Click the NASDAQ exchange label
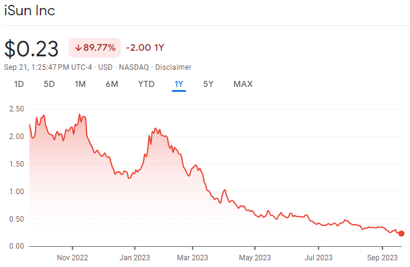Viewport: 410px width, 267px height. 134,67
